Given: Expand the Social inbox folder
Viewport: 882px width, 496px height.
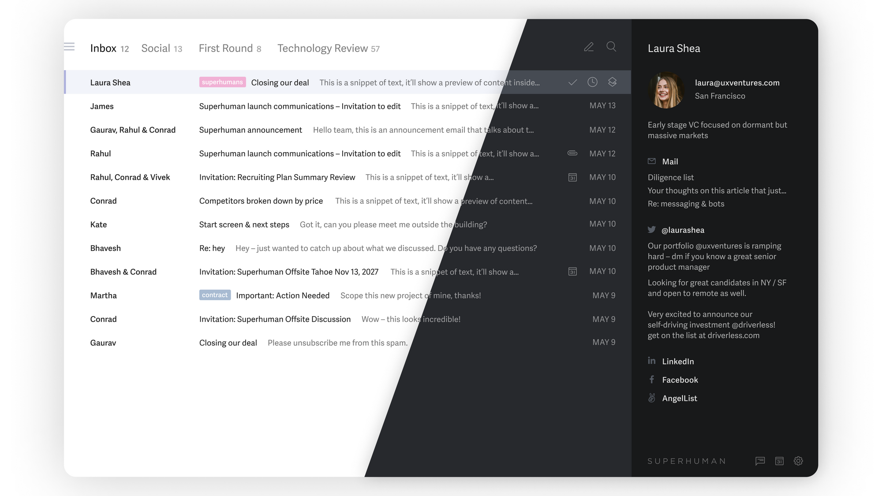Looking at the screenshot, I should pos(156,48).
